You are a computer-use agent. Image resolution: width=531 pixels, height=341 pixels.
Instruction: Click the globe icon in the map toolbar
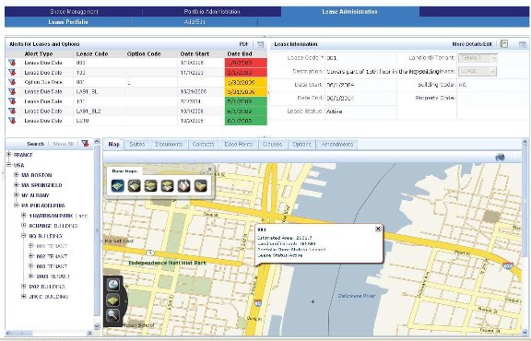coord(500,158)
